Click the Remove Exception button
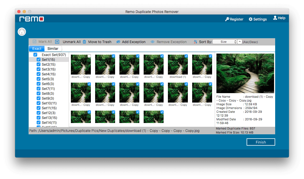The width and height of the screenshot is (304, 179). click(169, 42)
